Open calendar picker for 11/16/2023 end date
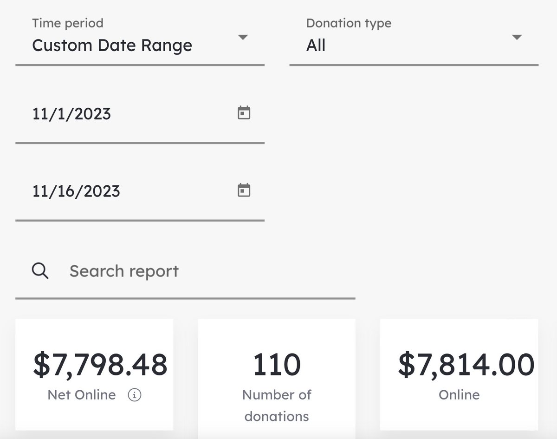The image size is (557, 439). (244, 190)
